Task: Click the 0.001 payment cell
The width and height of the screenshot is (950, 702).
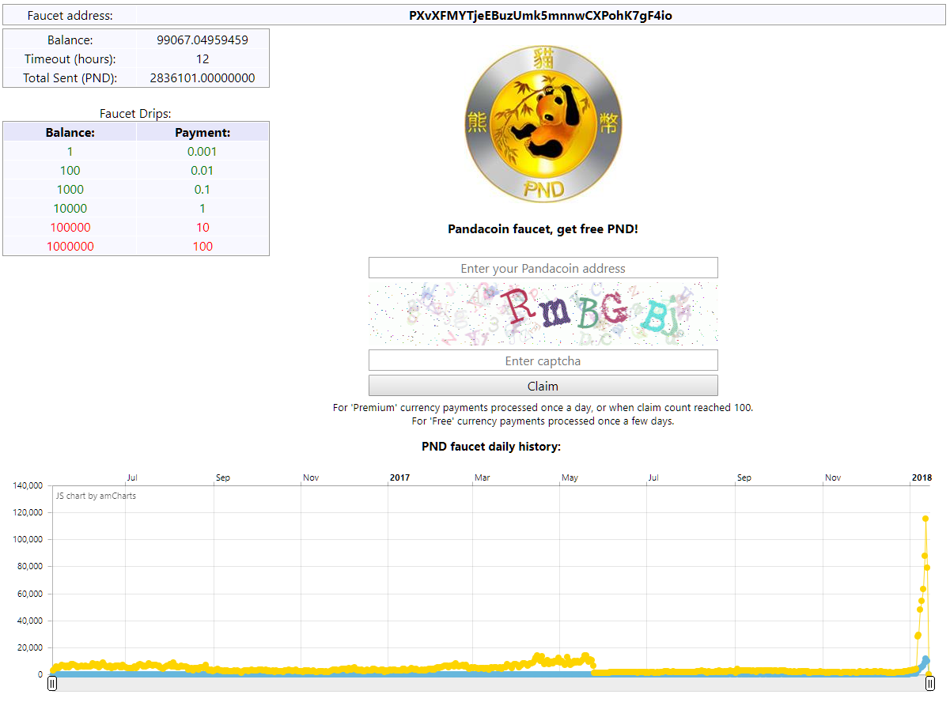Action: [x=202, y=151]
